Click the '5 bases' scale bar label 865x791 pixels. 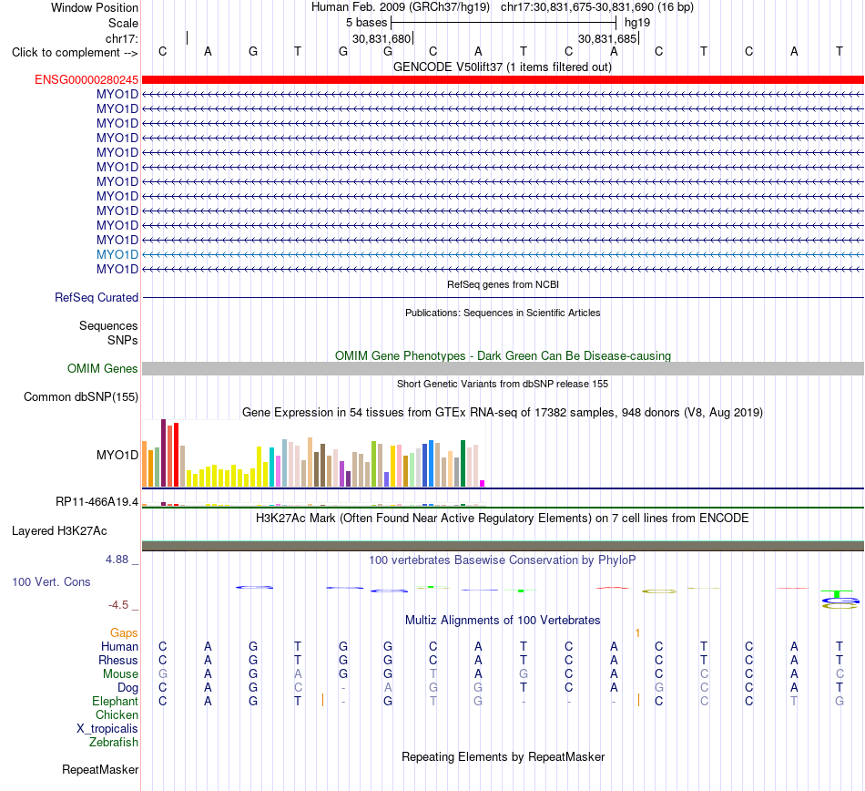tap(366, 23)
